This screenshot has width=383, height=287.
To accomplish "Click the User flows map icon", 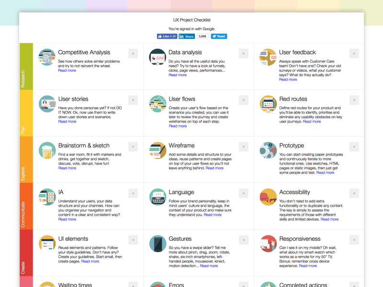I will click(x=158, y=104).
